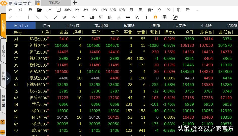Open the 账单分享 sidebar tab
238x136 pixels.
coord(3,101)
